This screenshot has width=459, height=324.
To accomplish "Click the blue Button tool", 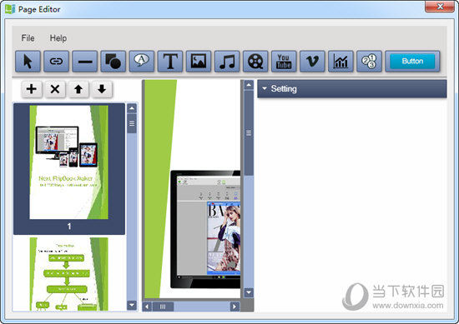I will pyautogui.click(x=412, y=62).
